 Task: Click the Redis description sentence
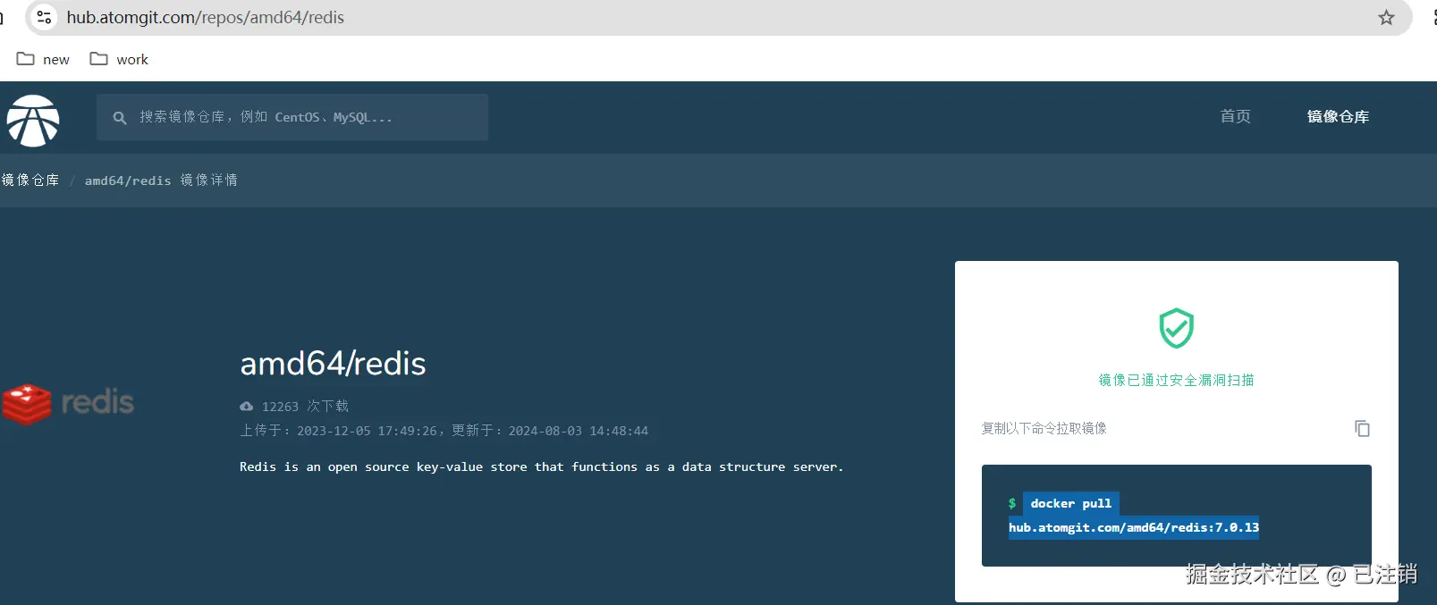(541, 466)
